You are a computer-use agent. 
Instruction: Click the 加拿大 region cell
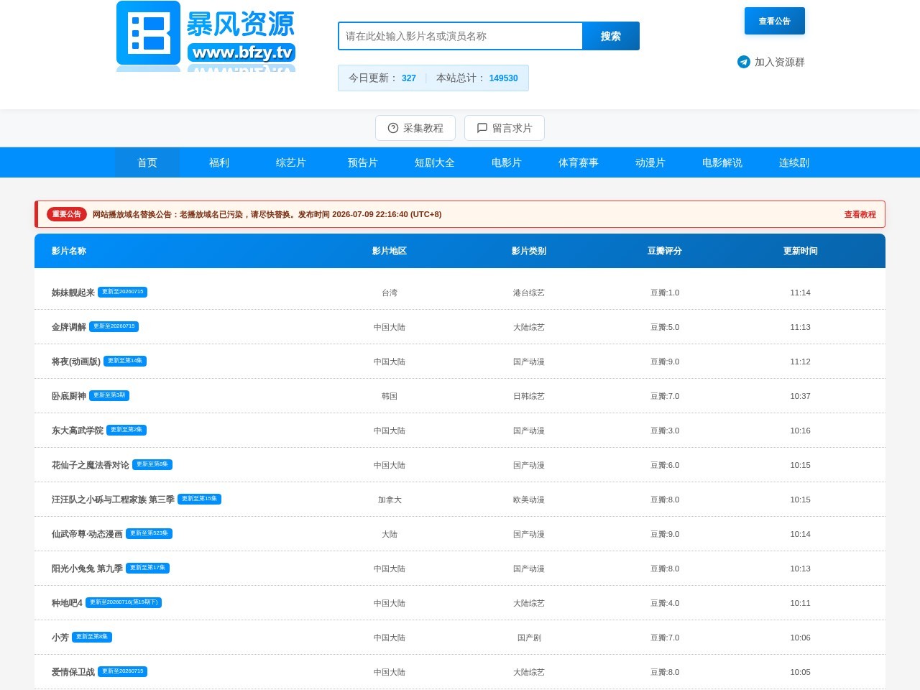[x=390, y=500]
